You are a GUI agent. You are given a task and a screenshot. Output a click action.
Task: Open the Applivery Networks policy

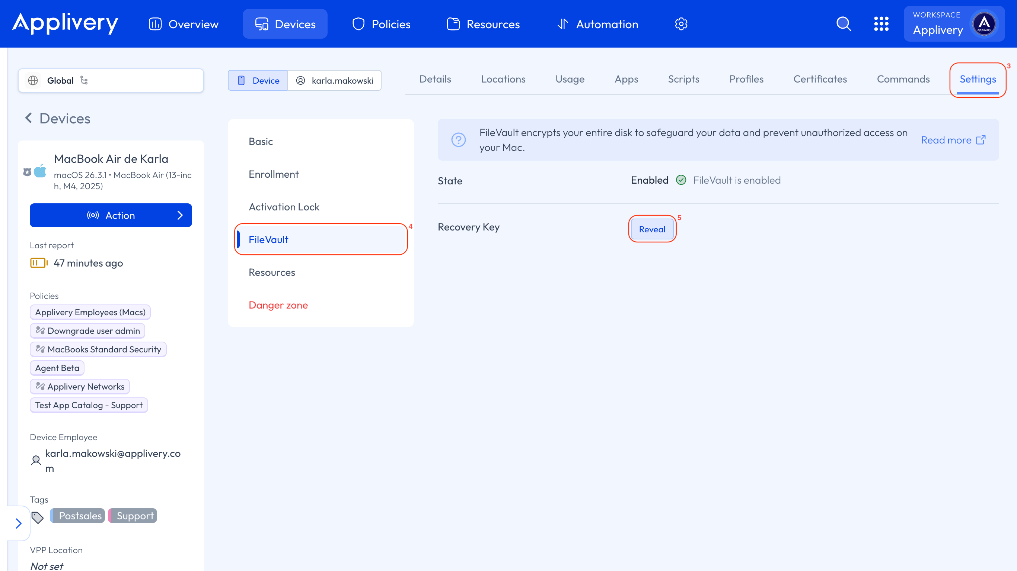[80, 387]
